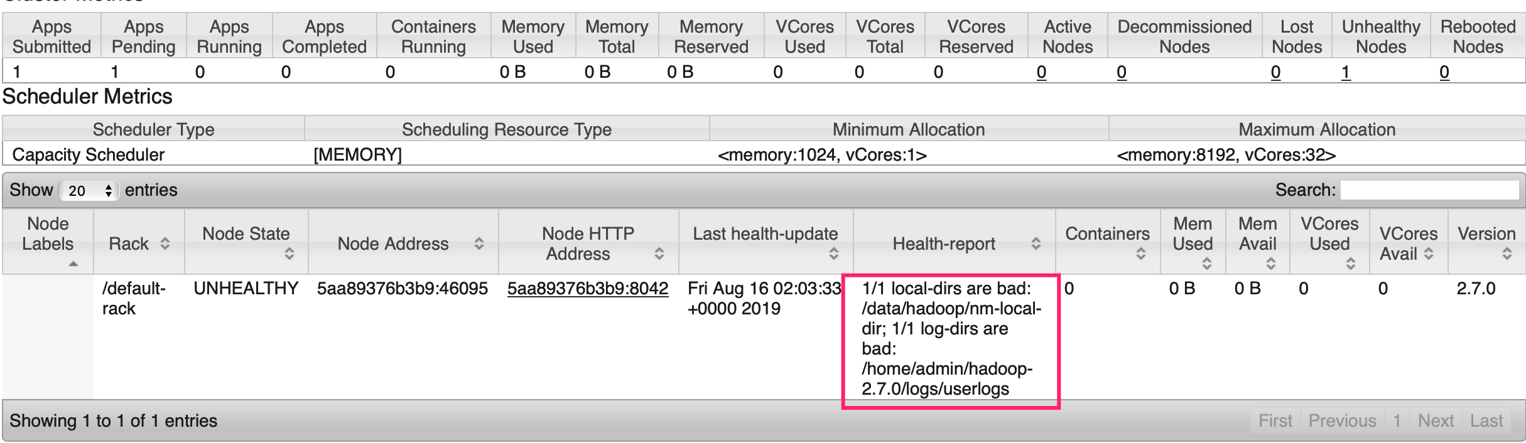Go to Last page of entries
This screenshot has width=1526, height=443.
(x=1486, y=420)
